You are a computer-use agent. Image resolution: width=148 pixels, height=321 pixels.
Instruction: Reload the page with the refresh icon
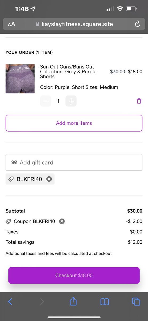pos(138,24)
